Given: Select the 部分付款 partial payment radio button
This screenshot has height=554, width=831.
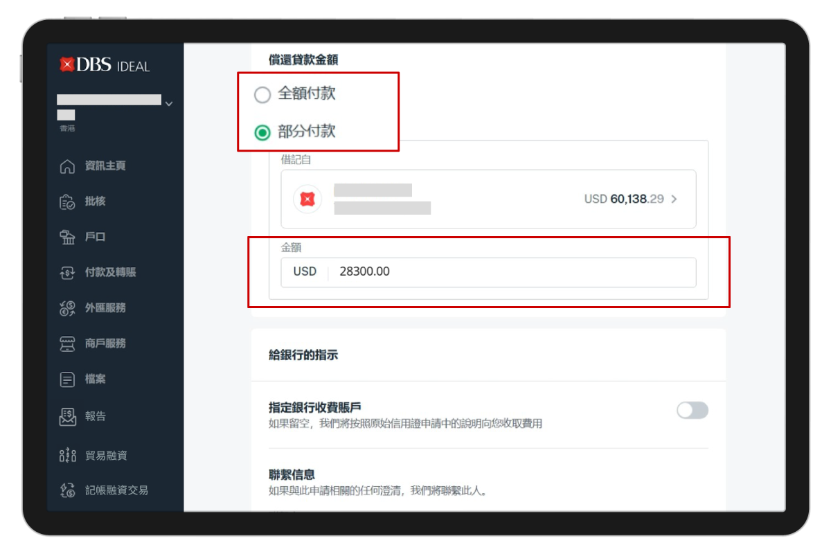Looking at the screenshot, I should click(262, 132).
